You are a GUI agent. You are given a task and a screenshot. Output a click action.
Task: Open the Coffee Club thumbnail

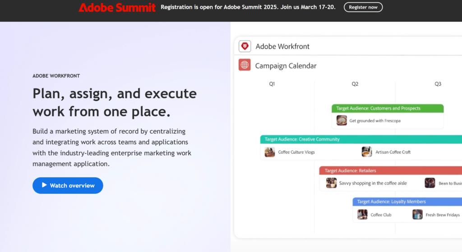[362, 215]
